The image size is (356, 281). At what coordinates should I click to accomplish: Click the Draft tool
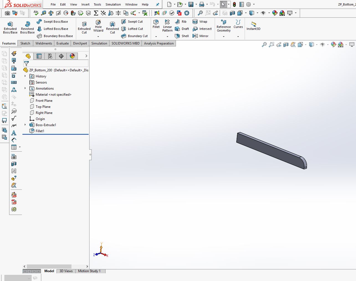[182, 29]
